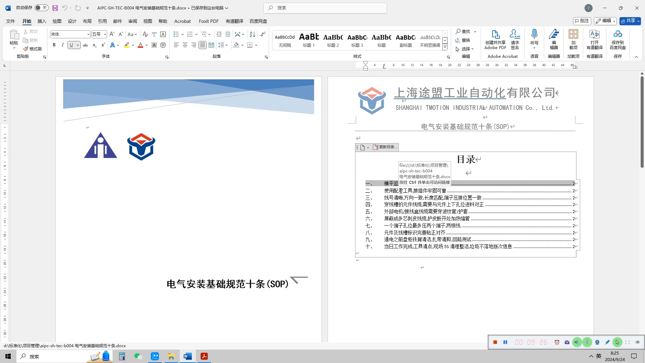Switch to the 布局 (Layout) tab

coord(87,21)
